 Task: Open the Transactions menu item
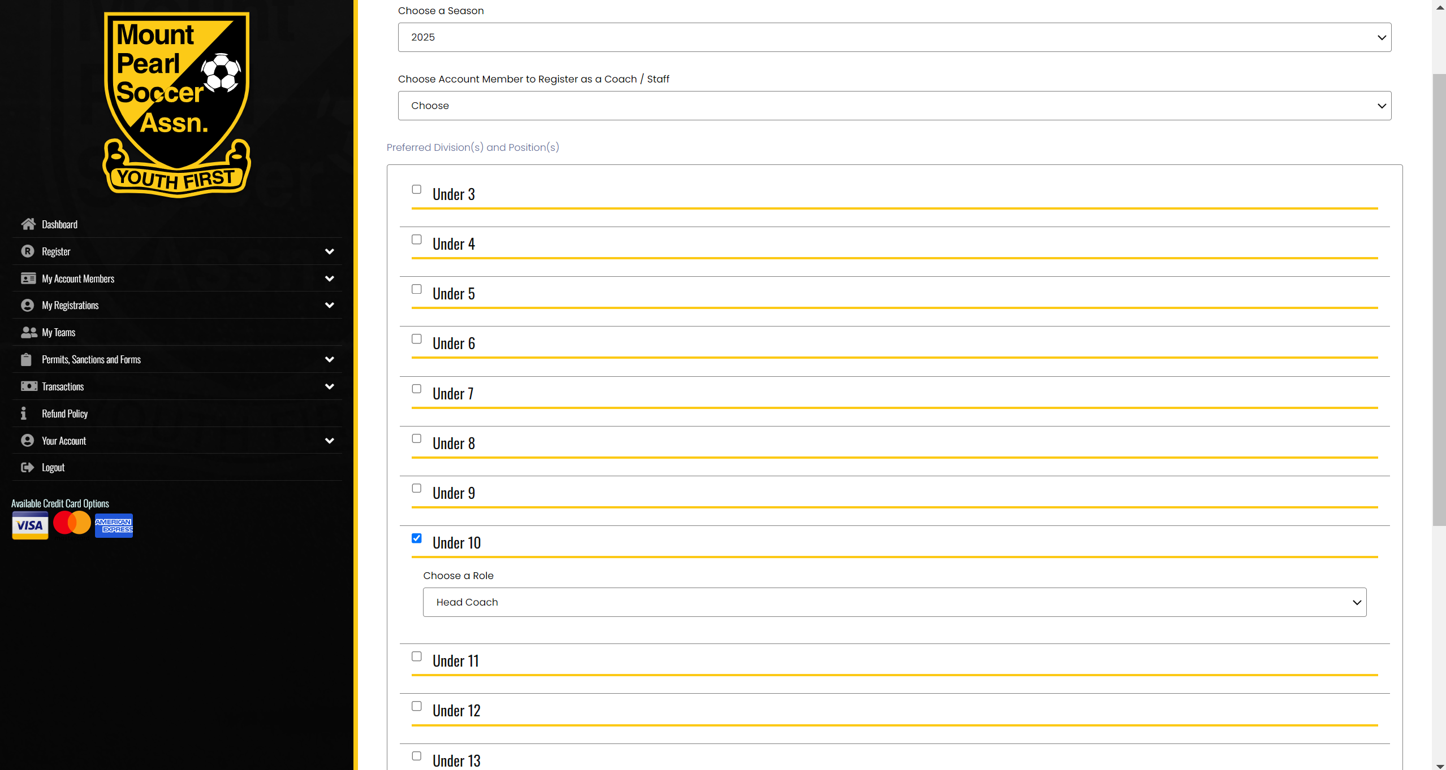(x=177, y=386)
